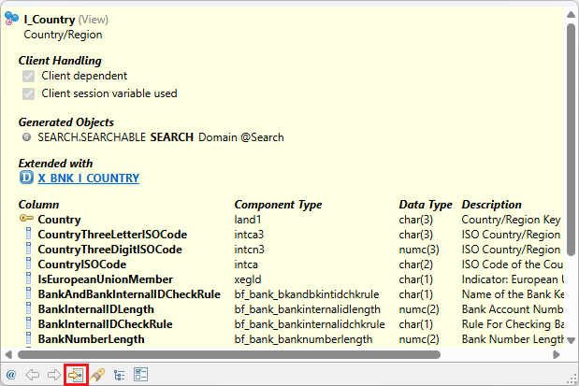579x386 pixels.
Task: Click the land1 component type cell
Action: 248,220
